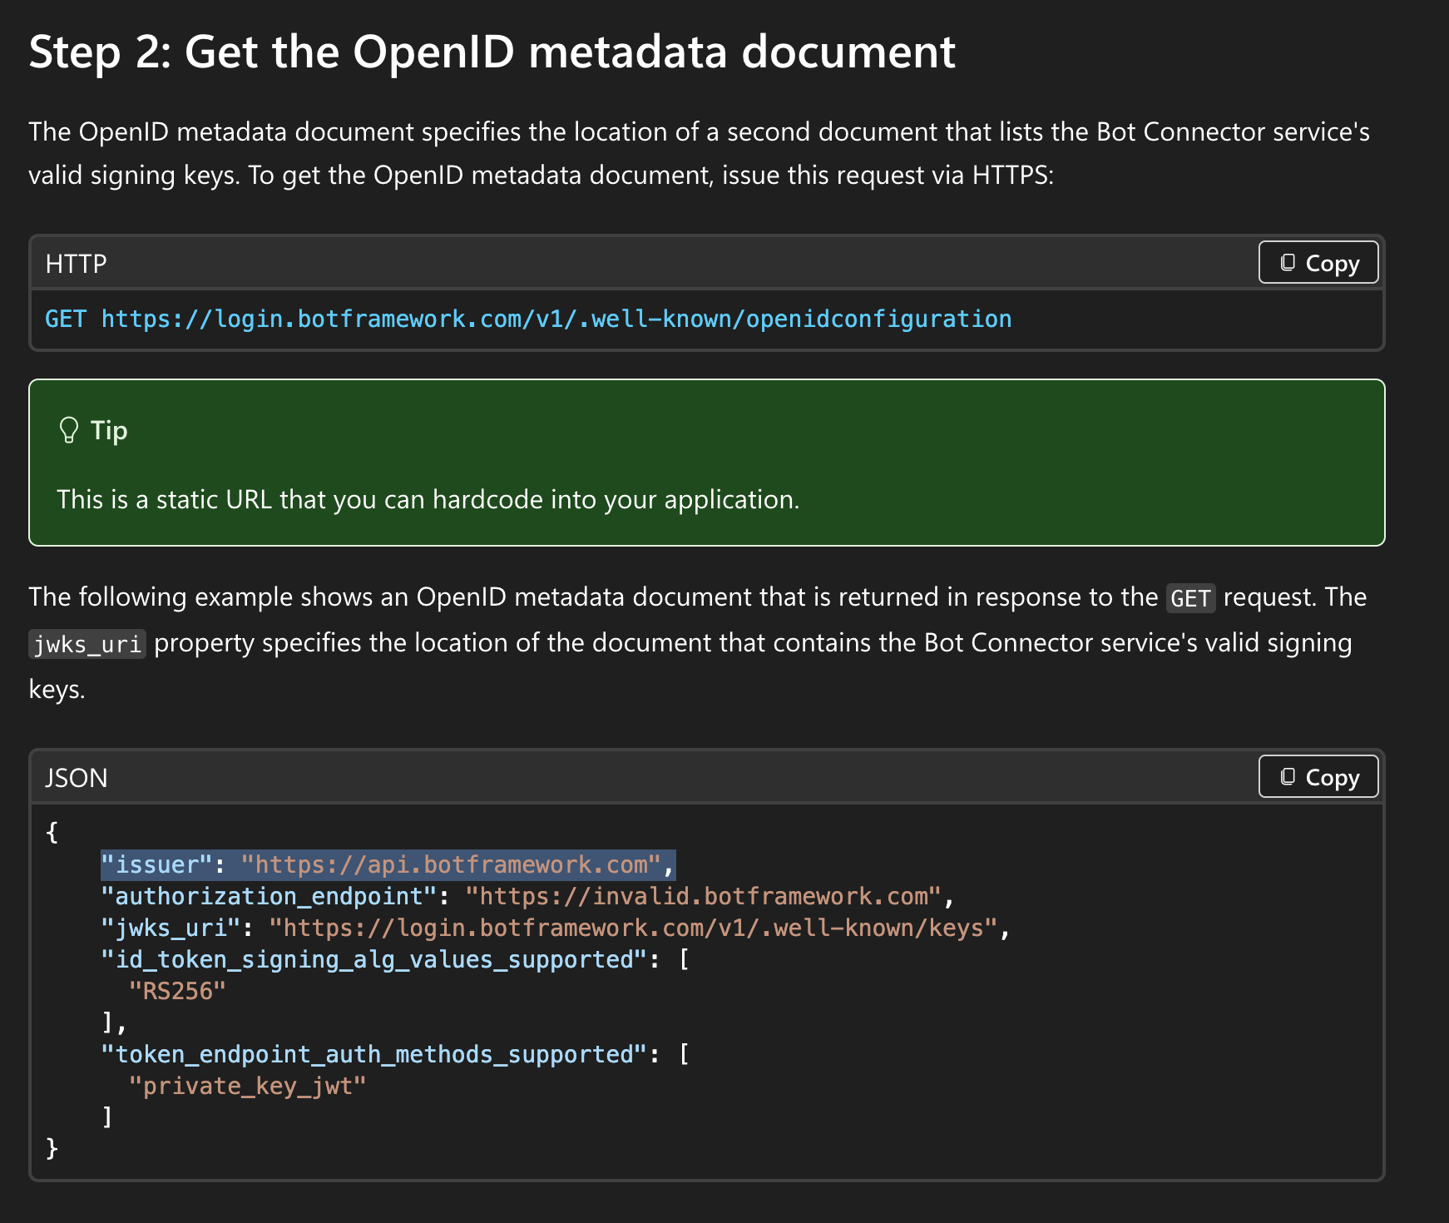1449x1223 pixels.
Task: Click the invalid.botframework.com URL value
Action: point(703,897)
